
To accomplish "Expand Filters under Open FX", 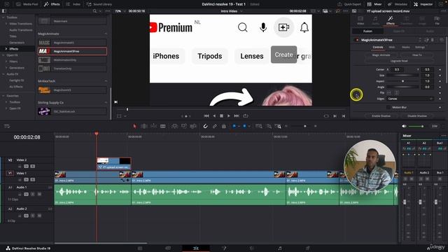I will pyautogui.click(x=6, y=62).
